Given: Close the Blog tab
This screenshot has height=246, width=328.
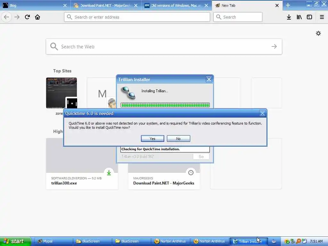Looking at the screenshot, I should pos(65,5).
